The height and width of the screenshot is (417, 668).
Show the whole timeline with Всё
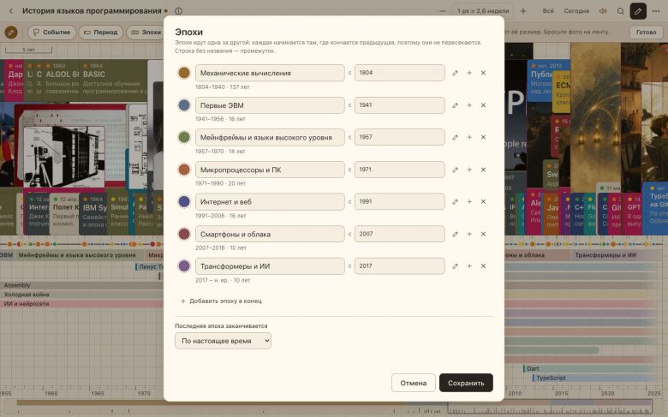pos(548,11)
